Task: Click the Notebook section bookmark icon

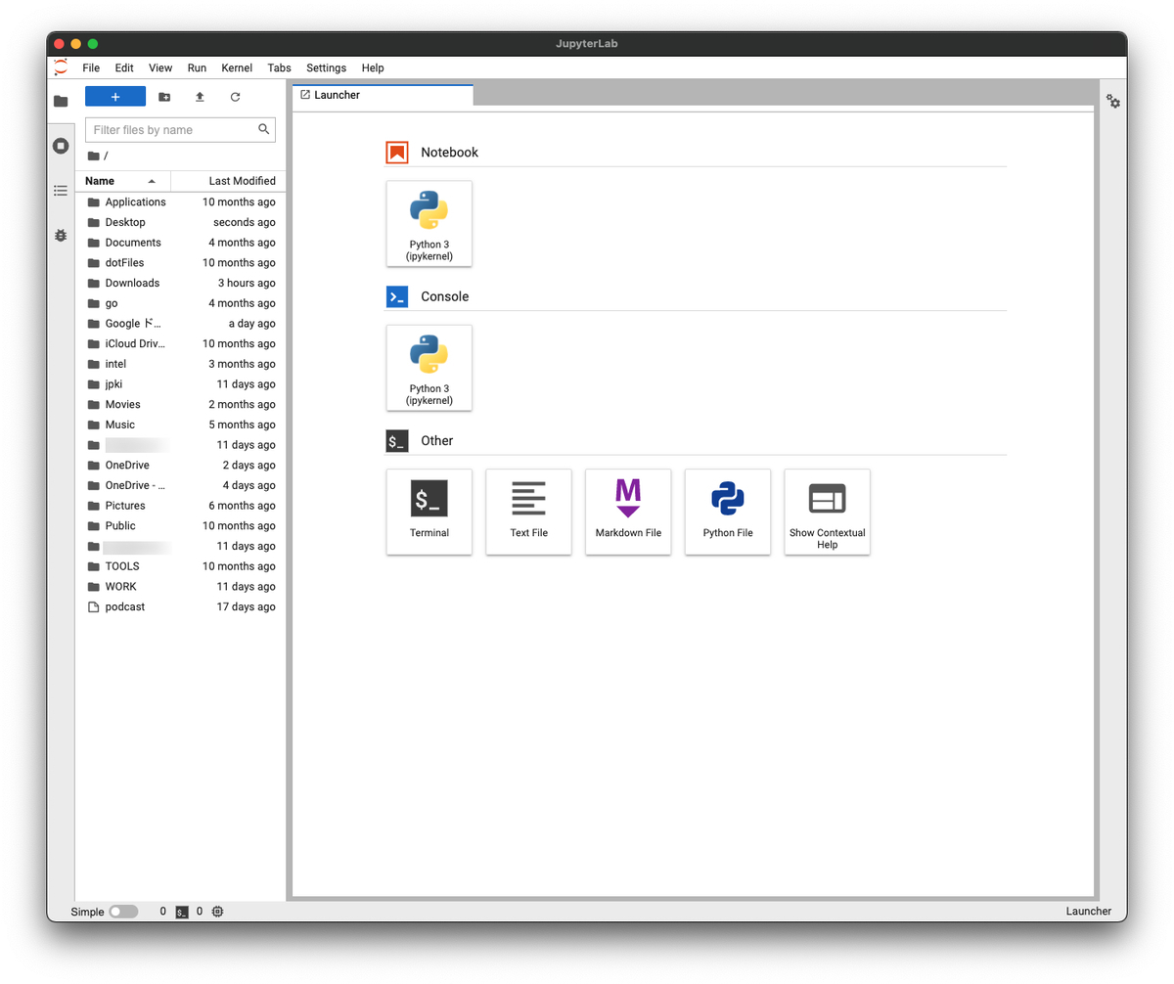Action: (x=397, y=153)
